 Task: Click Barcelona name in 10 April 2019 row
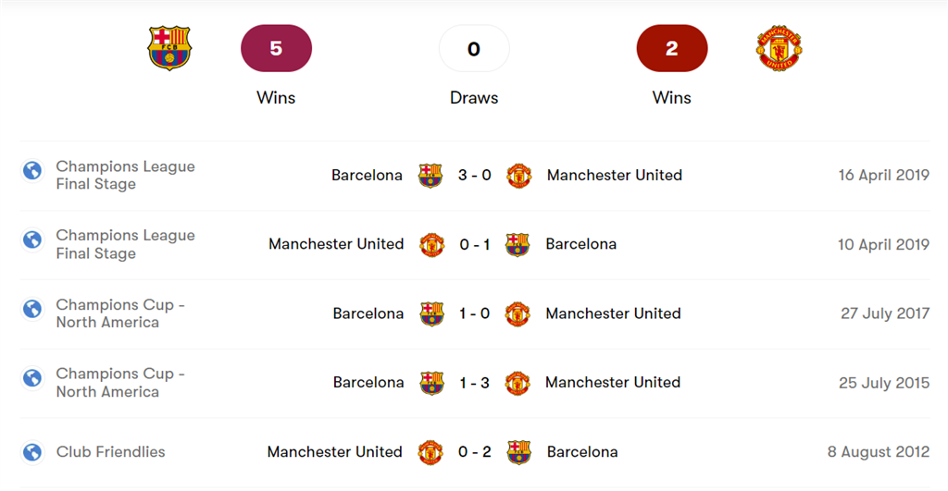[580, 245]
